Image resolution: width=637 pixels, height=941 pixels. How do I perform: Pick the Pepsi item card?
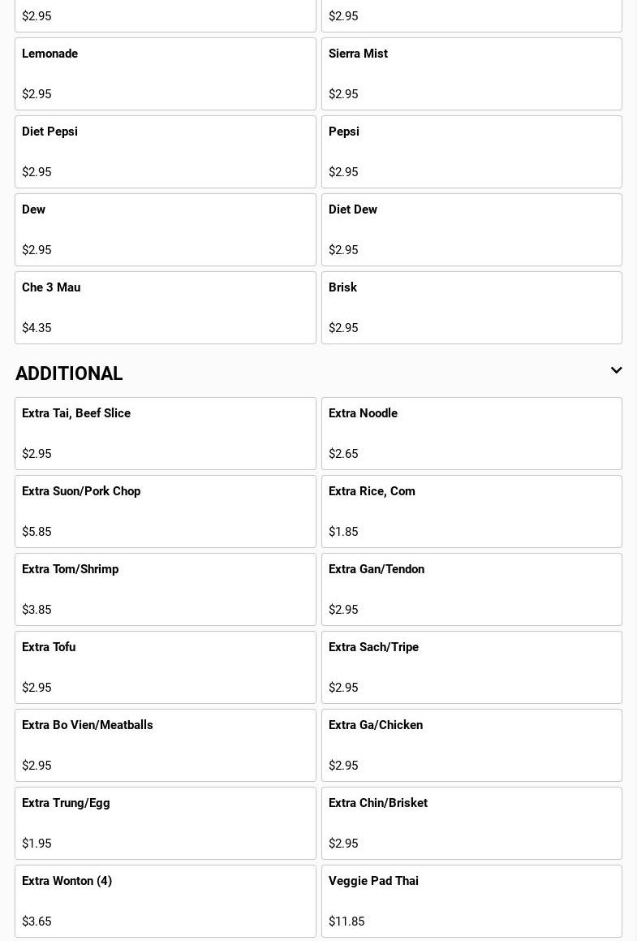tap(471, 152)
